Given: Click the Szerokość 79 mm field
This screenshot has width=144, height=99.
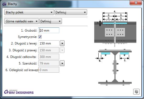Looking at the screenshot, I should [49, 63].
